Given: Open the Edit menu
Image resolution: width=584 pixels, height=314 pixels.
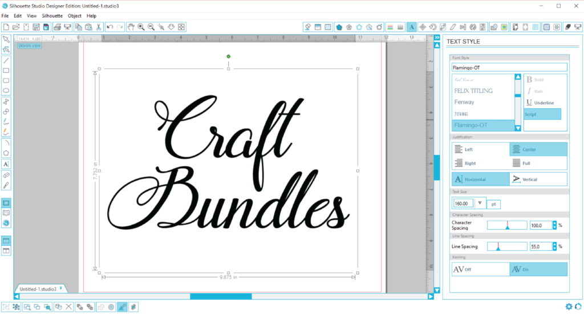Looking at the screenshot, I should pyautogui.click(x=18, y=16).
